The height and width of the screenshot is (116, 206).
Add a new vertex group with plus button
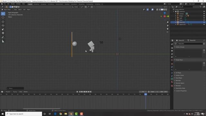[x=204, y=50]
